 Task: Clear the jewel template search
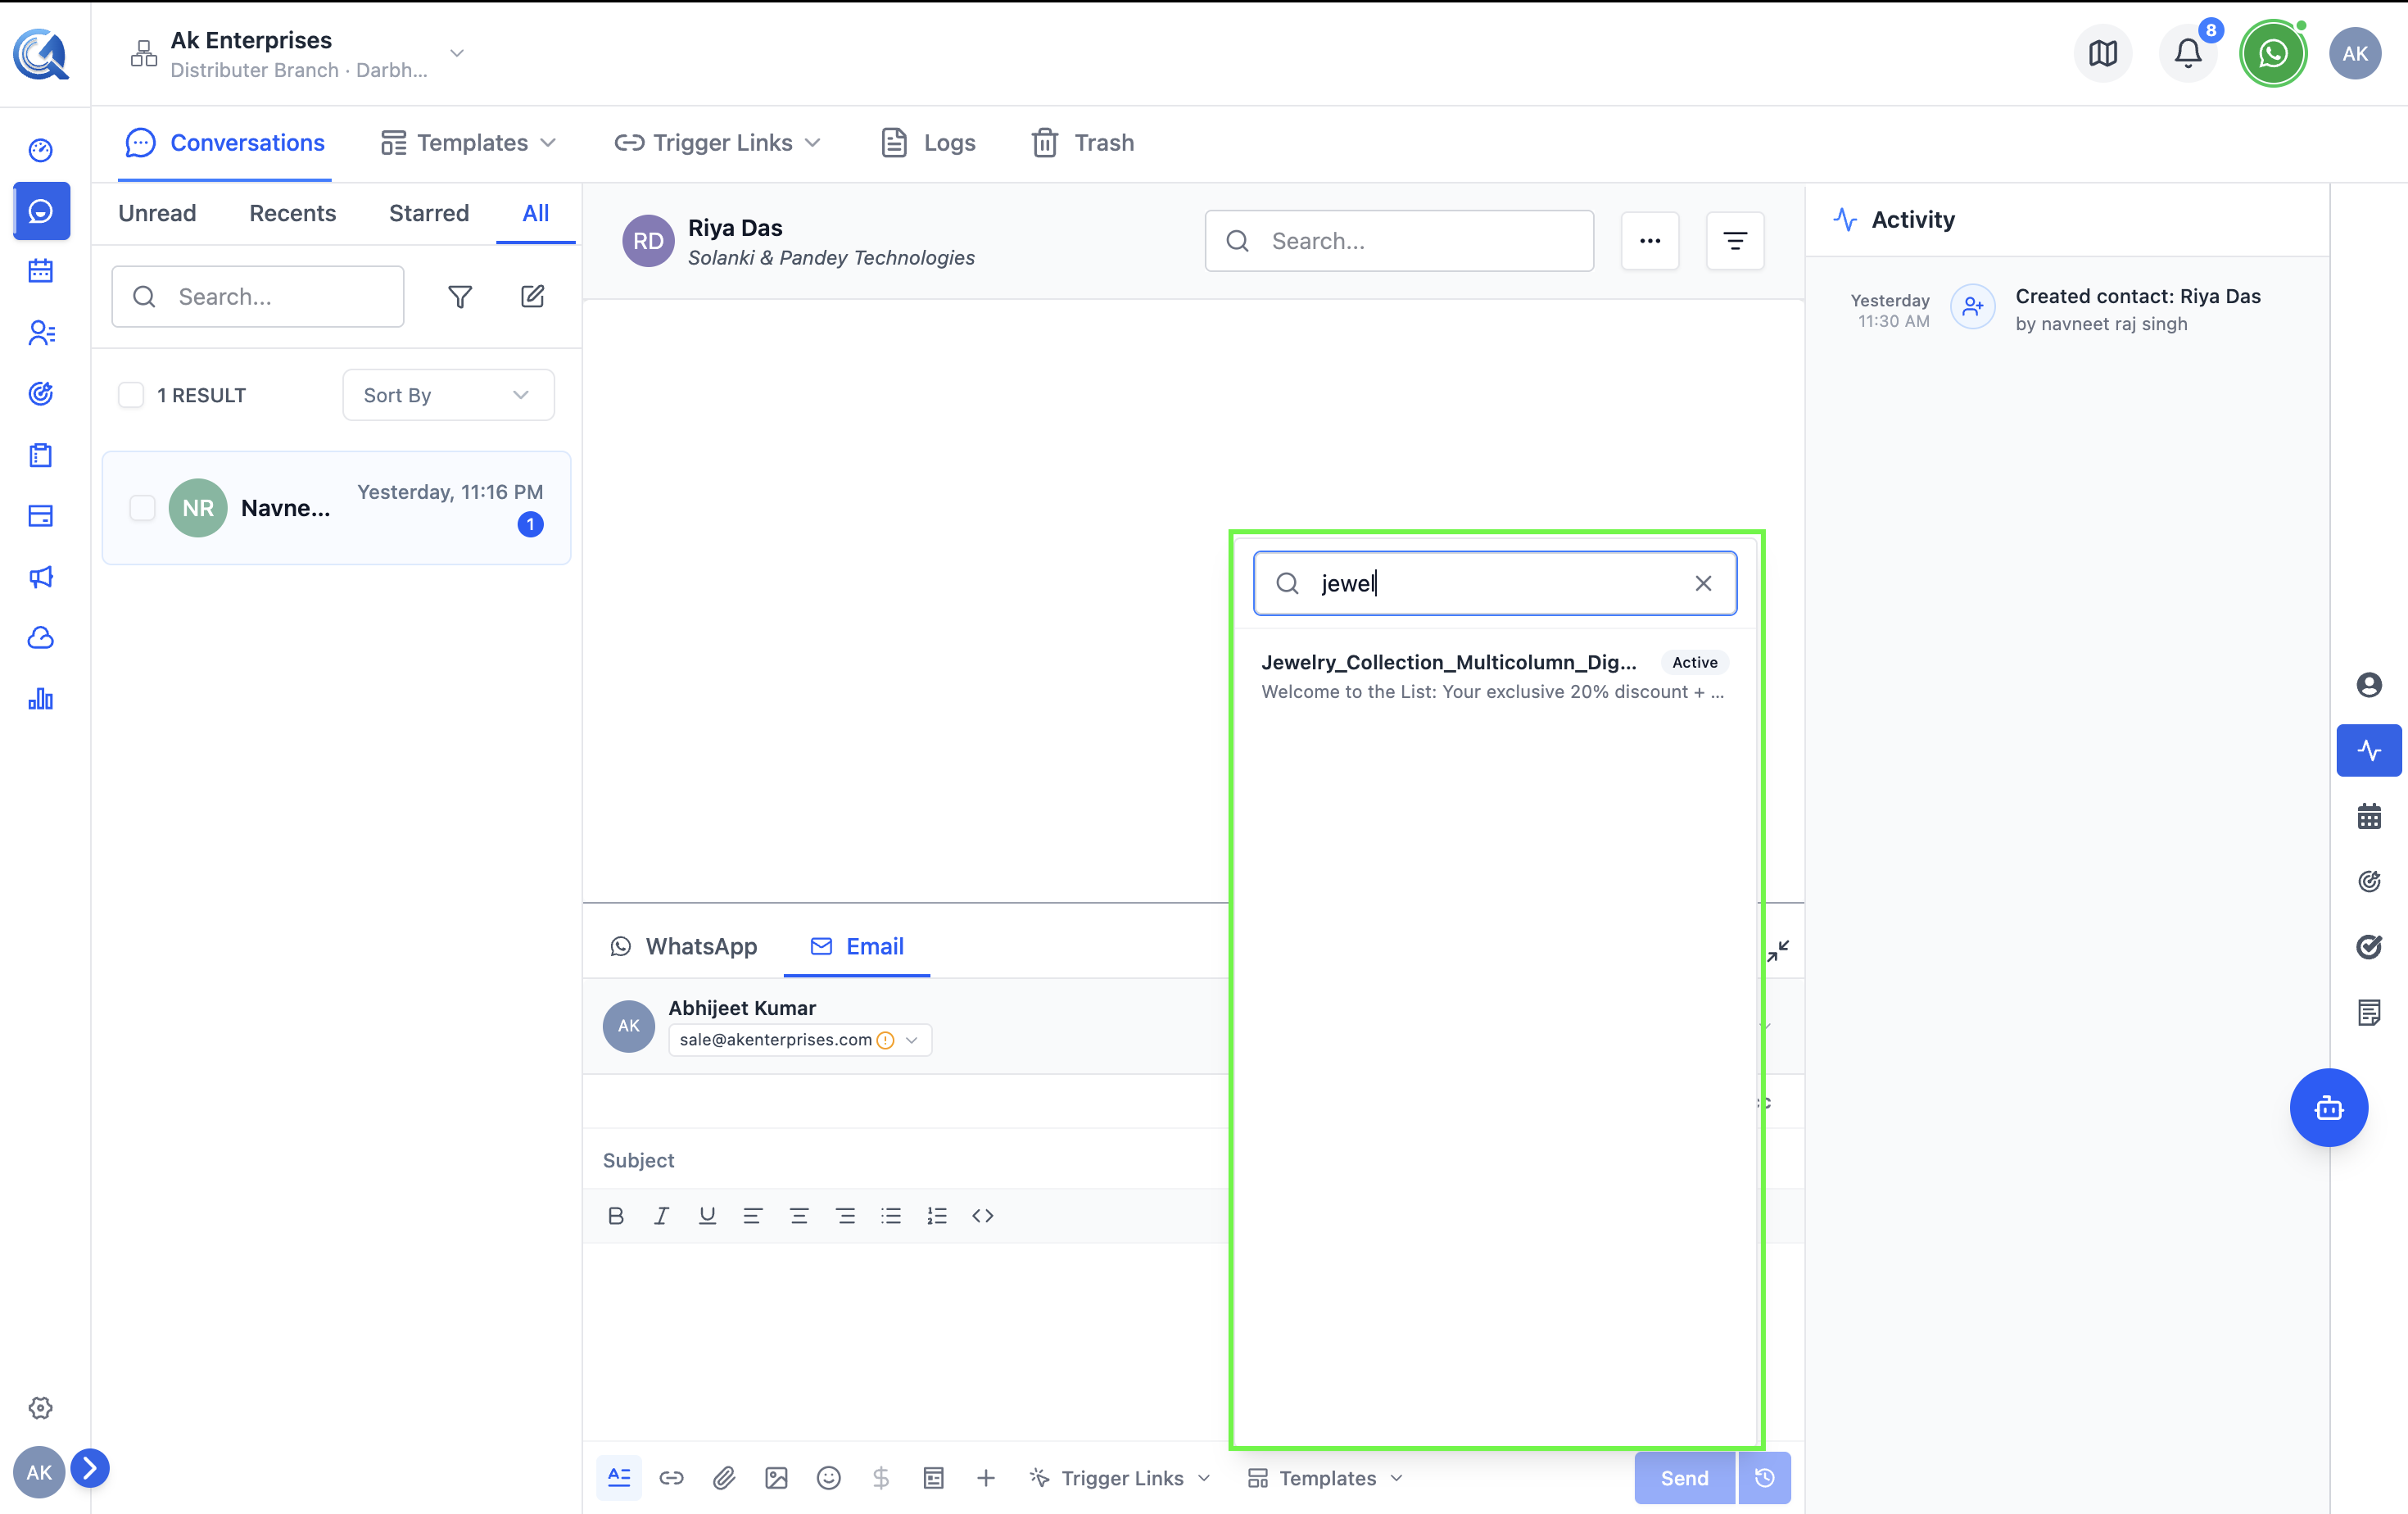pos(1703,583)
